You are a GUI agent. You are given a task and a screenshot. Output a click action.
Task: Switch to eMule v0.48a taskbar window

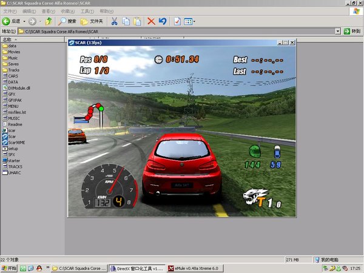click(195, 268)
